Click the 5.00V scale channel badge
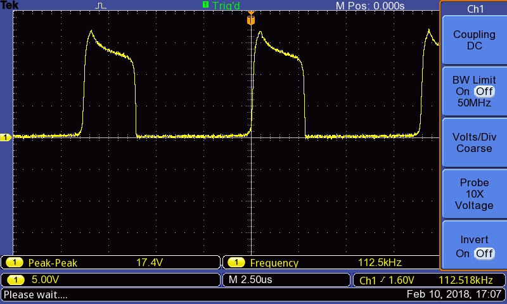The height and width of the screenshot is (304, 507). point(15,280)
